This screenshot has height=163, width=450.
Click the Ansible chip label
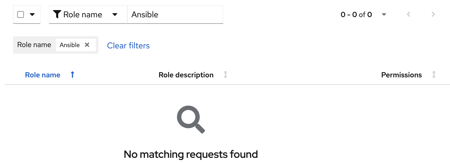click(x=70, y=45)
